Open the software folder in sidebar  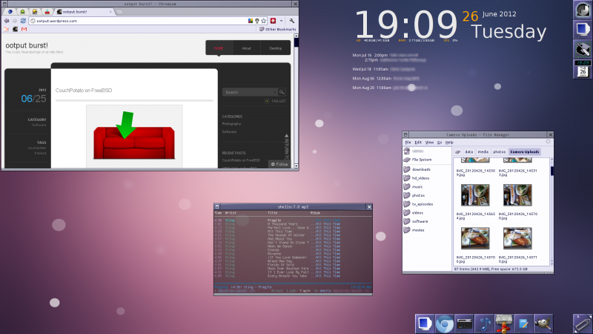click(416, 221)
